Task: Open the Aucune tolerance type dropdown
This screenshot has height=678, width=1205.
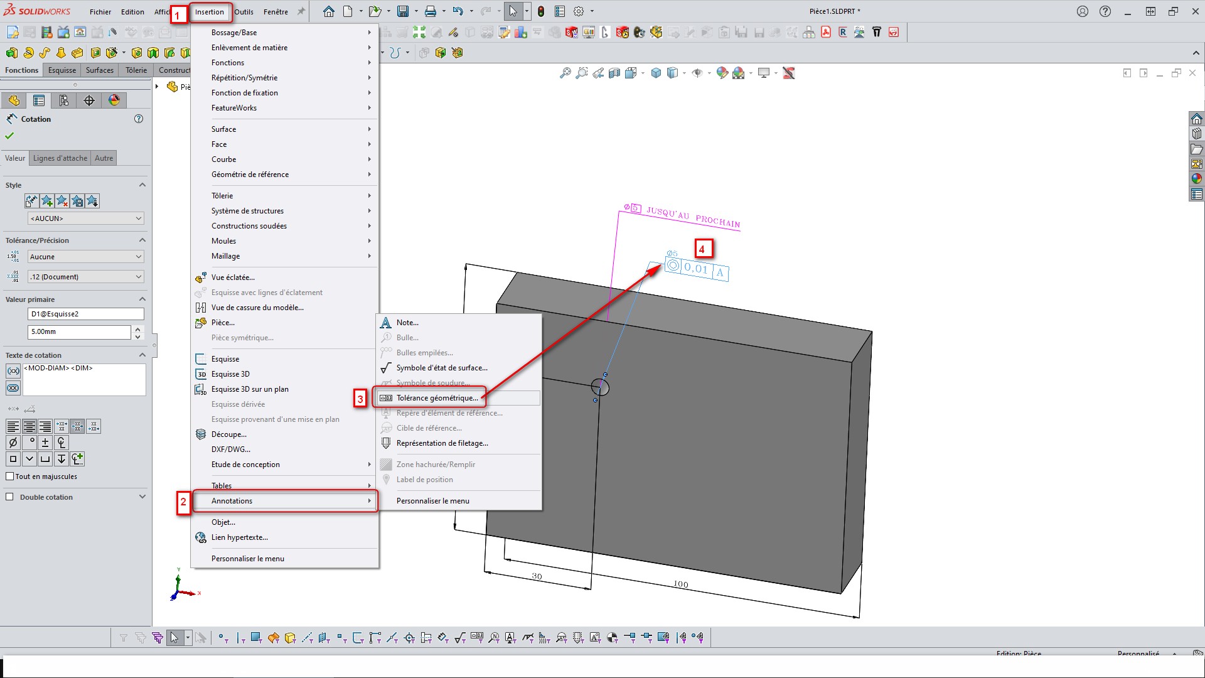Action: click(x=86, y=257)
